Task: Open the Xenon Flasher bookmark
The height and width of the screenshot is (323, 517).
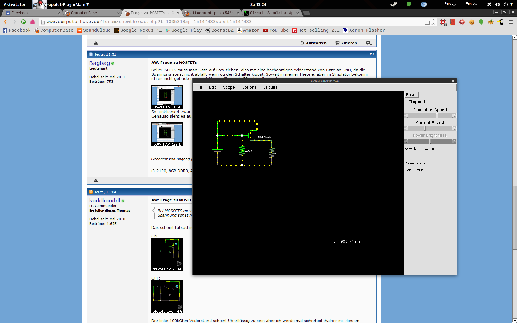Action: click(x=364, y=30)
